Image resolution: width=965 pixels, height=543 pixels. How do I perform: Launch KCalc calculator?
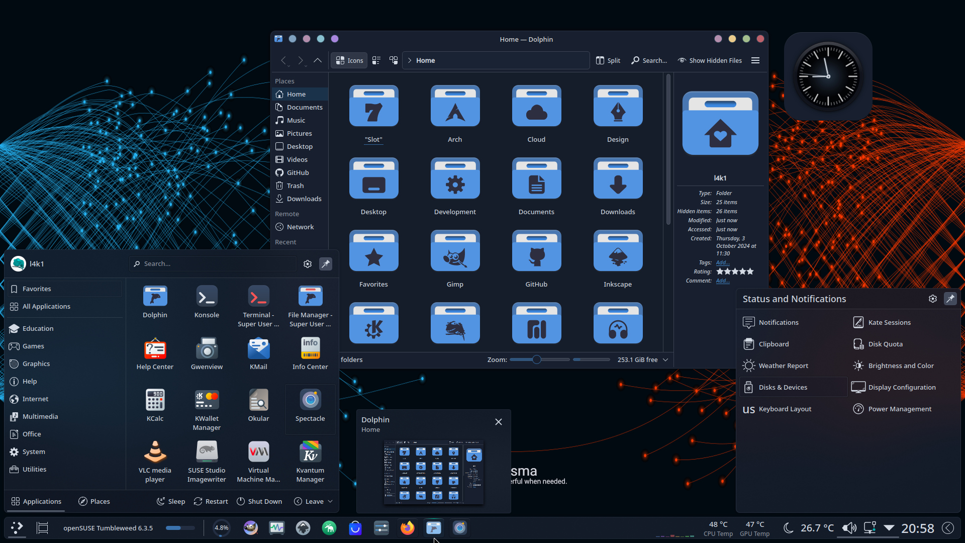[155, 406]
